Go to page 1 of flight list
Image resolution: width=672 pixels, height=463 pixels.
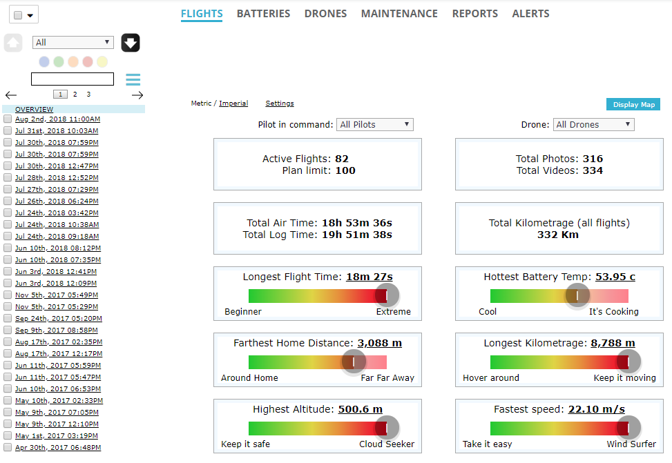[60, 95]
